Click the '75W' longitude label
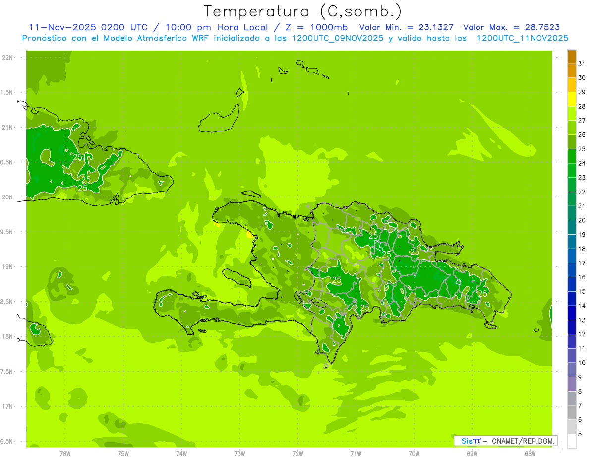Image resolution: width=595 pixels, height=460 pixels. 123,453
